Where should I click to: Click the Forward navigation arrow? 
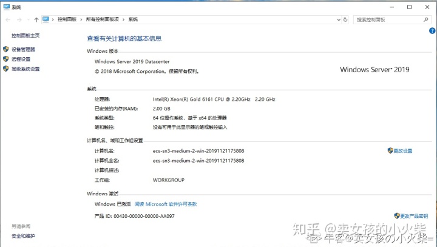coord(19,19)
